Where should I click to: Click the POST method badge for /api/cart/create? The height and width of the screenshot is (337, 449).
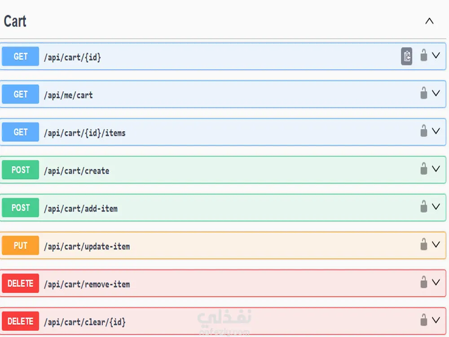(x=21, y=170)
